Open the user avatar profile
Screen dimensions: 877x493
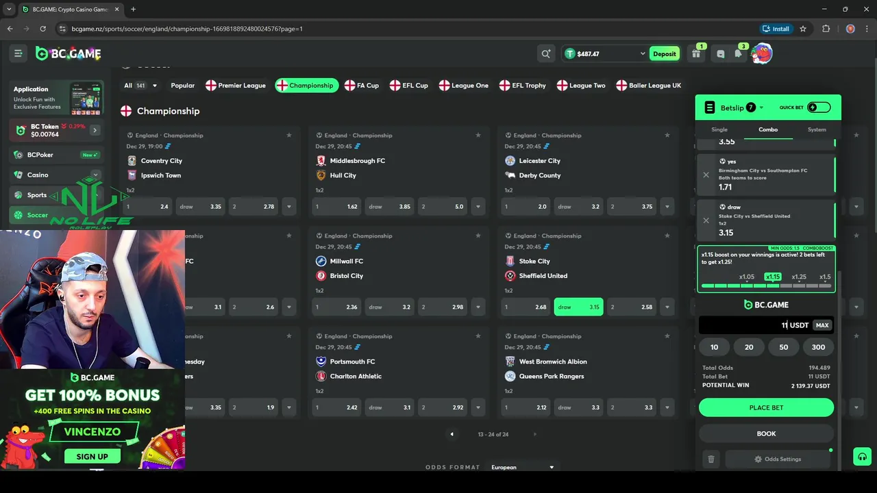pos(761,53)
